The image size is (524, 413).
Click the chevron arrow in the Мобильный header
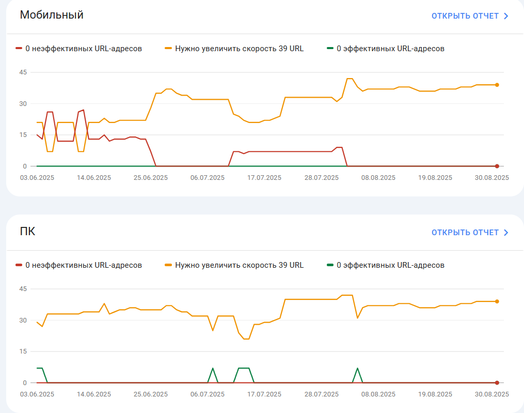506,16
